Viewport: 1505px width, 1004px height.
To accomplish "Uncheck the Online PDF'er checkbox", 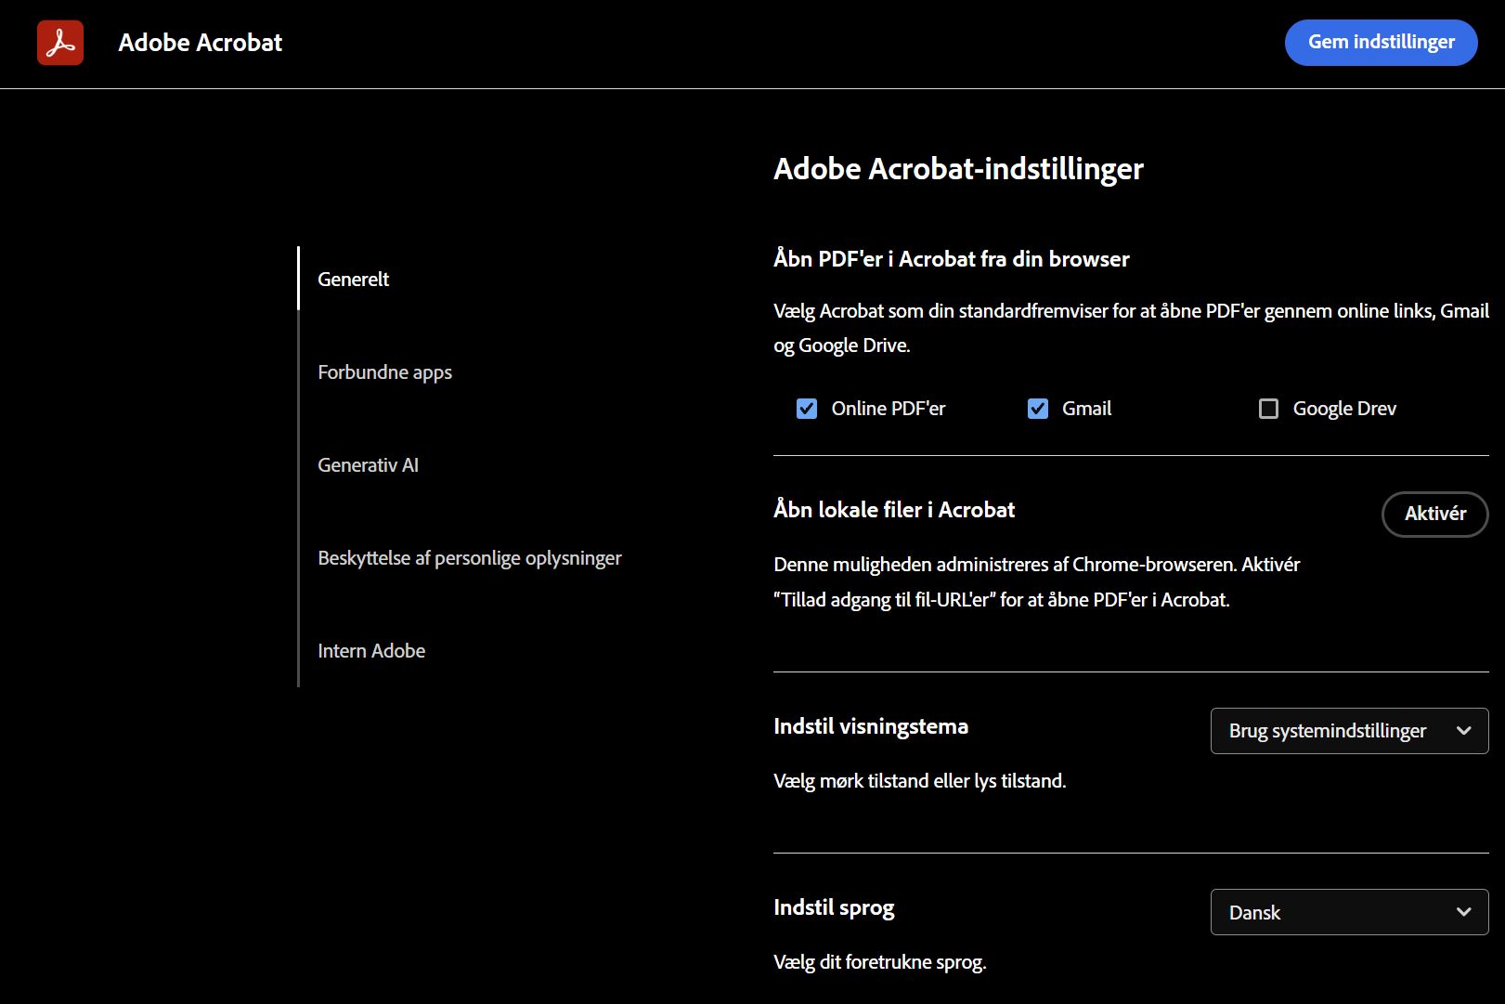I will pyautogui.click(x=807, y=409).
